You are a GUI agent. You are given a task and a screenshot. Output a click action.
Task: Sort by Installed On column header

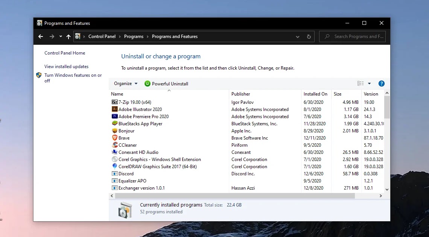point(316,94)
